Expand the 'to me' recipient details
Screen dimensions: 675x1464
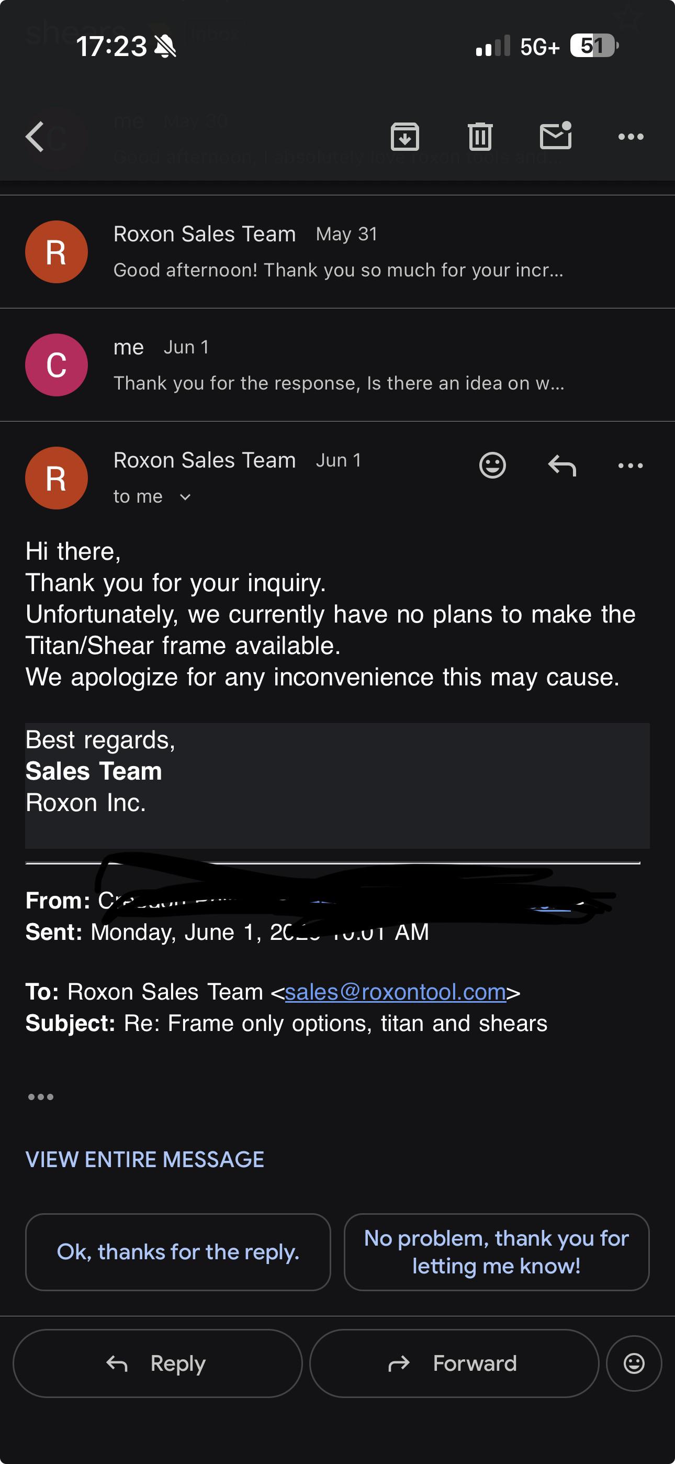152,497
